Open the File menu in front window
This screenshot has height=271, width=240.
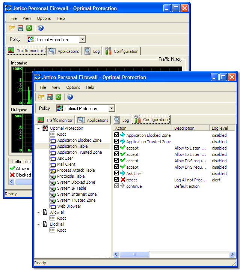[x=43, y=87]
